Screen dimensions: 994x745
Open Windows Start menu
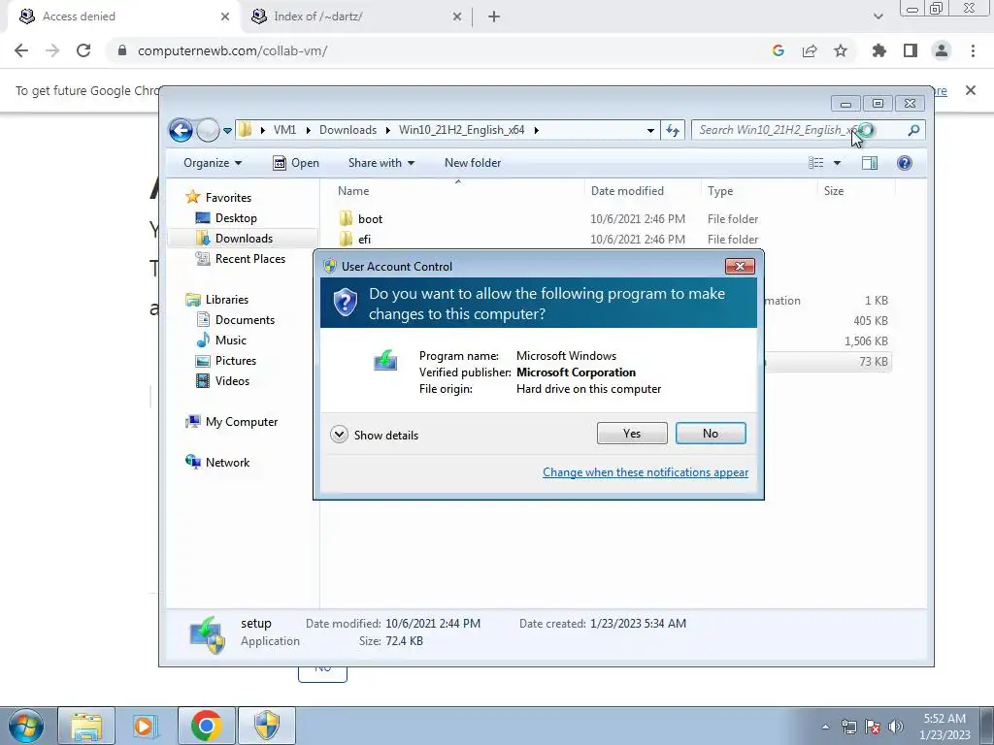click(x=26, y=726)
